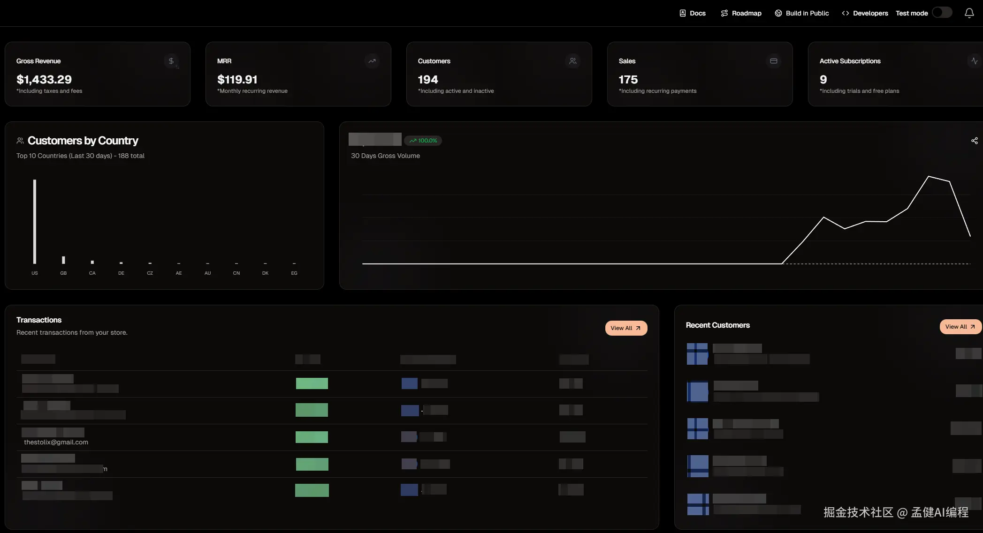Click the users icon on Customers card
The width and height of the screenshot is (983, 533).
573,61
